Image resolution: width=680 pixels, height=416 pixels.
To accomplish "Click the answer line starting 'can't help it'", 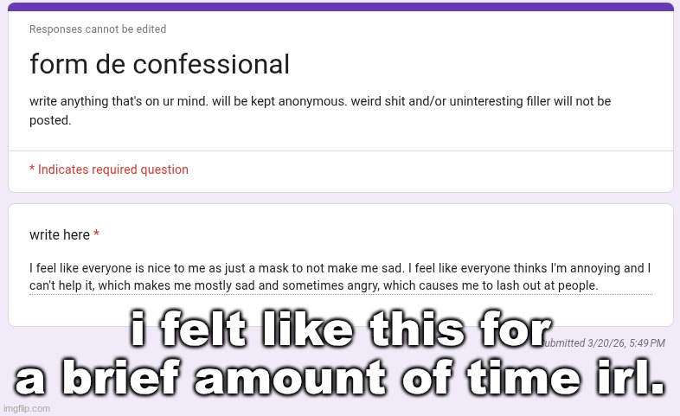I will pyautogui.click(x=313, y=285).
